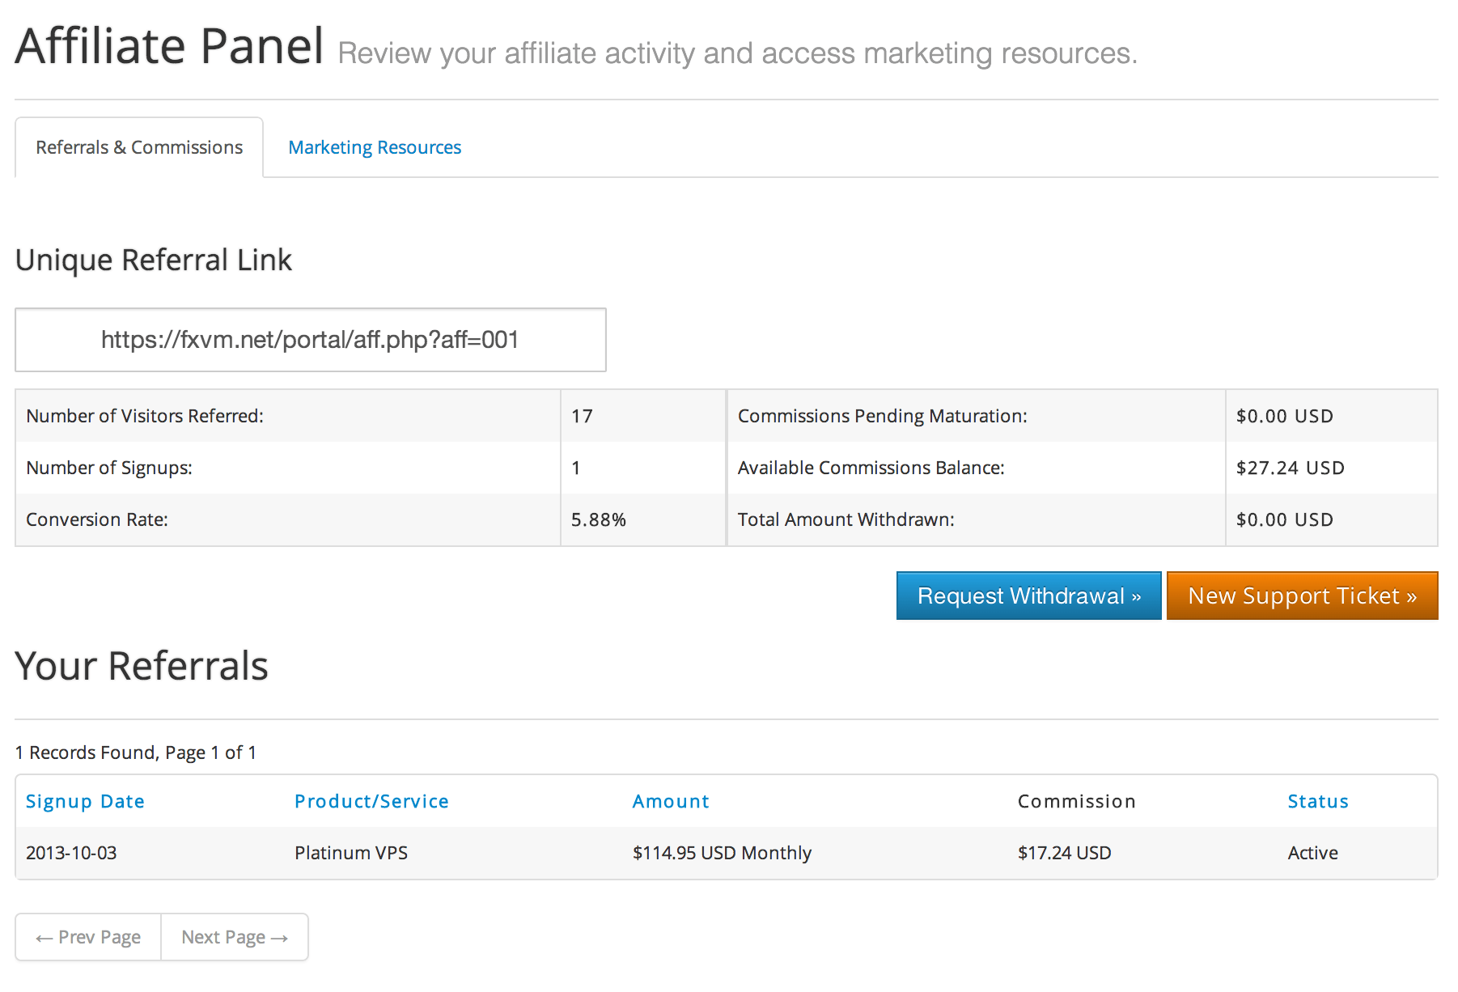Click the 2013-10-03 signup date cell

[x=71, y=853]
